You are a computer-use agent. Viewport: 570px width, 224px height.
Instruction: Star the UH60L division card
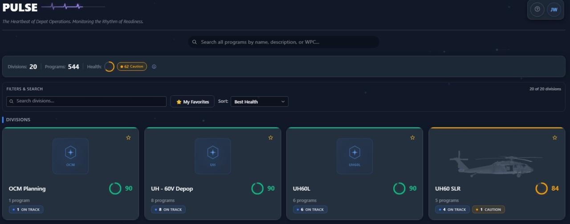click(x=412, y=138)
